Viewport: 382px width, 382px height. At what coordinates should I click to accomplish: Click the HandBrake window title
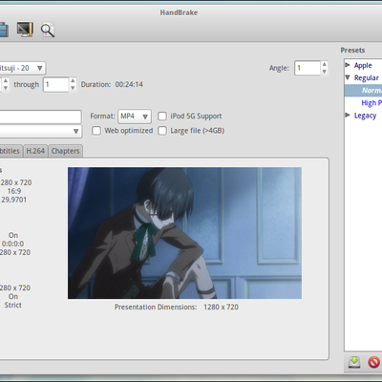179,12
